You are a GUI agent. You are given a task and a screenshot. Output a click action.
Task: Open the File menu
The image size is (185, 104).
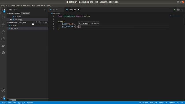[2, 5]
